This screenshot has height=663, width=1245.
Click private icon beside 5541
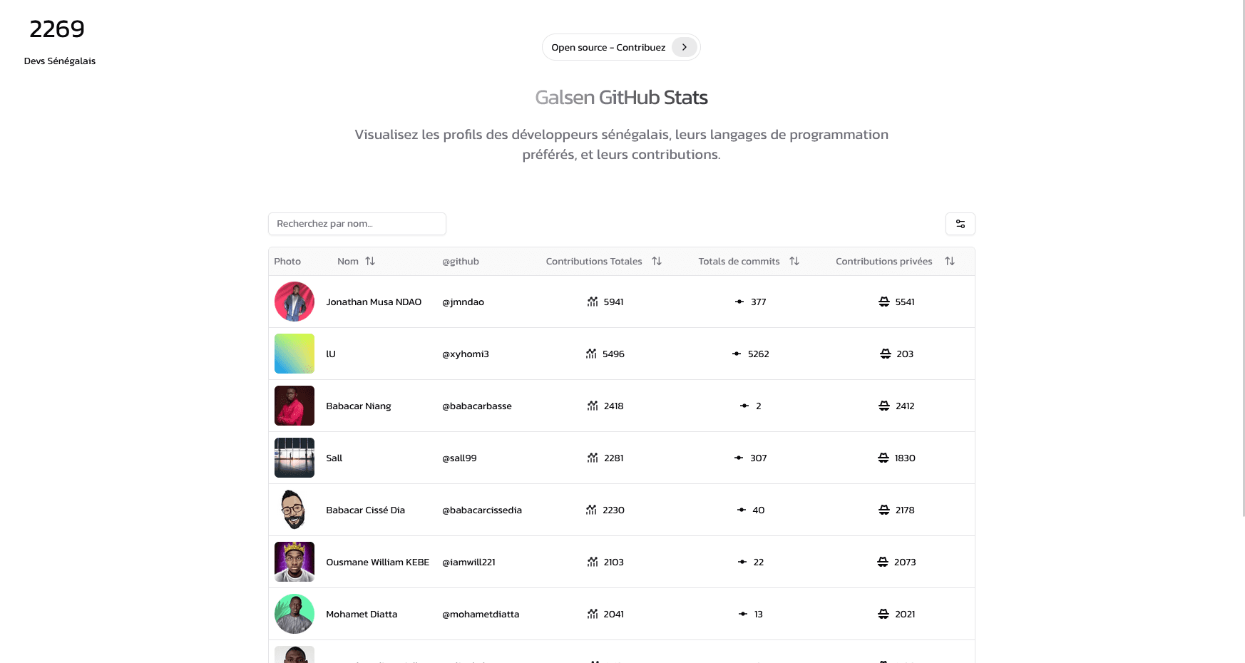pos(884,302)
